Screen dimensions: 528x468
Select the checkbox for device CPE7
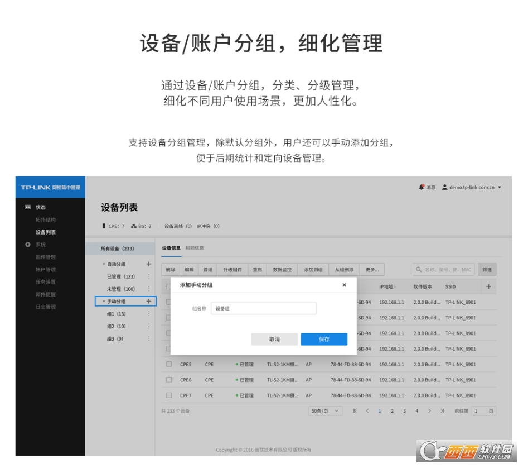[x=169, y=395]
